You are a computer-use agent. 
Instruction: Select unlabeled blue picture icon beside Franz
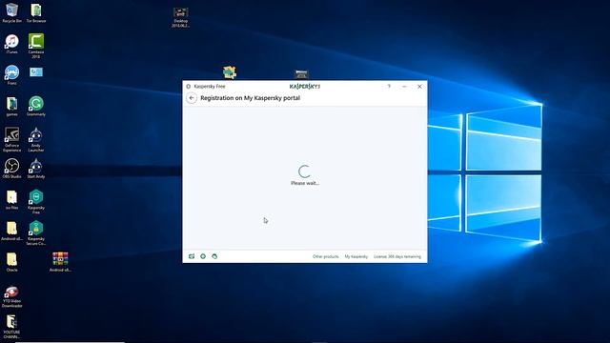[36, 72]
